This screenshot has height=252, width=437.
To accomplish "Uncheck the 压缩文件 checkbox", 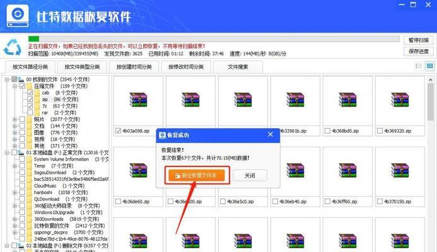I will (22, 86).
